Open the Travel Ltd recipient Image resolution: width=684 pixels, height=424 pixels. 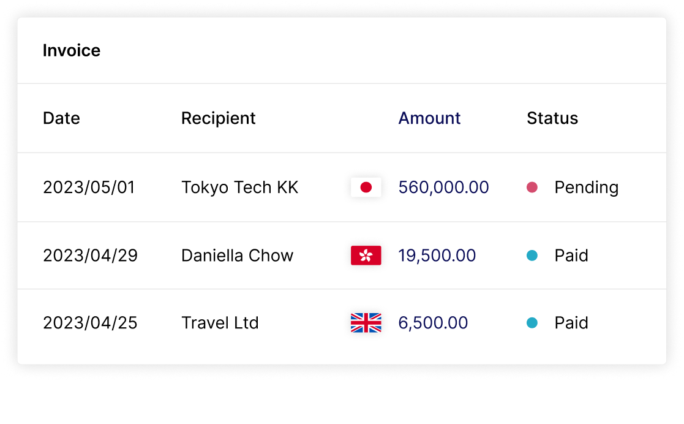click(x=220, y=323)
